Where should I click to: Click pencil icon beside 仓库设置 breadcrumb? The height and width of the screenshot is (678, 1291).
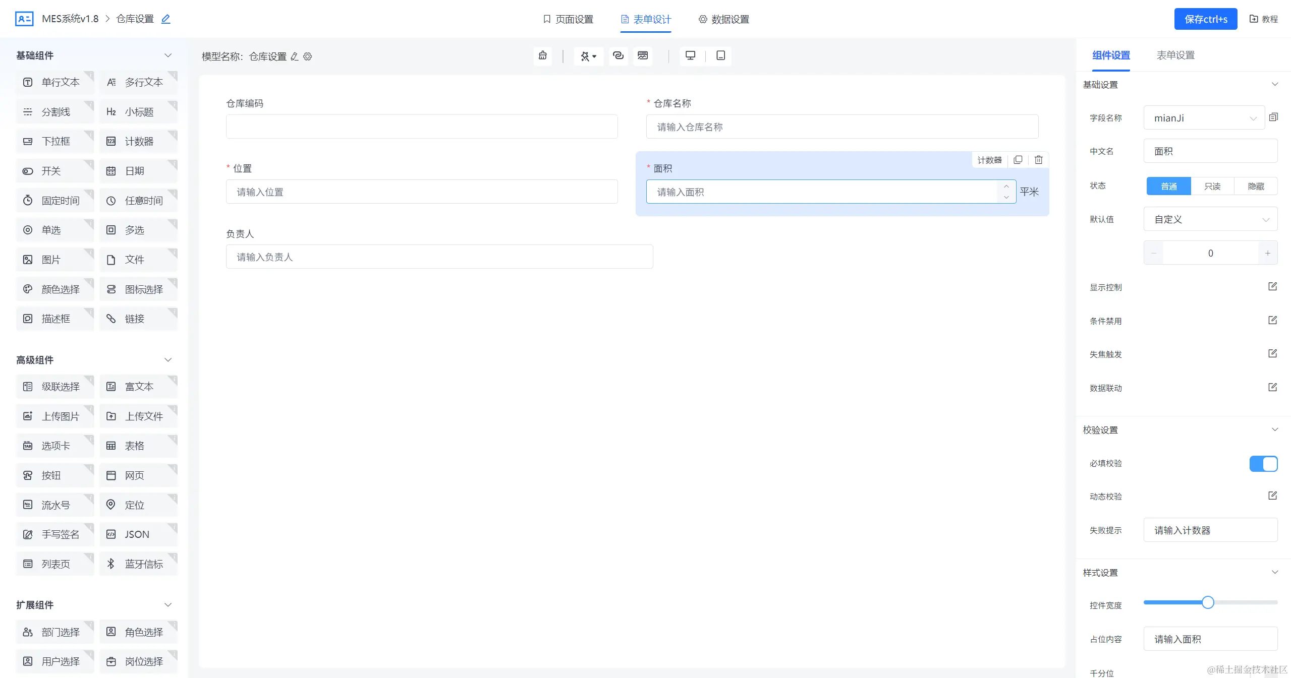(x=165, y=19)
